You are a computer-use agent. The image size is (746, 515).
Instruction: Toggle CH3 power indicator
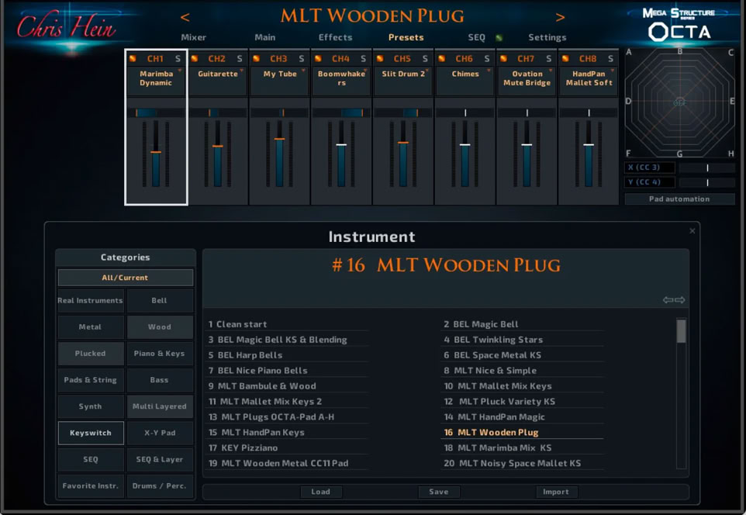(257, 58)
